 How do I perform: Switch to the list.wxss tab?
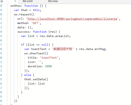(x=53, y=1)
